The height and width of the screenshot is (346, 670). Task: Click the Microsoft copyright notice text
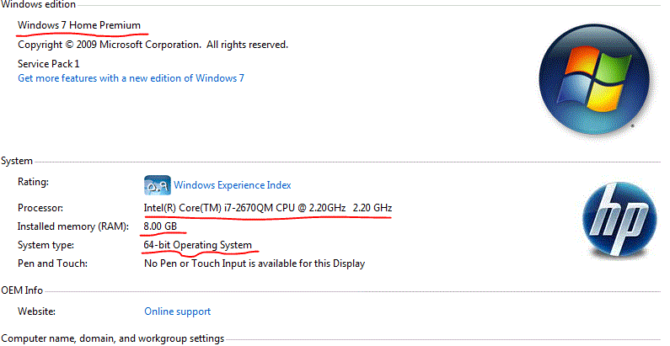pyautogui.click(x=153, y=44)
